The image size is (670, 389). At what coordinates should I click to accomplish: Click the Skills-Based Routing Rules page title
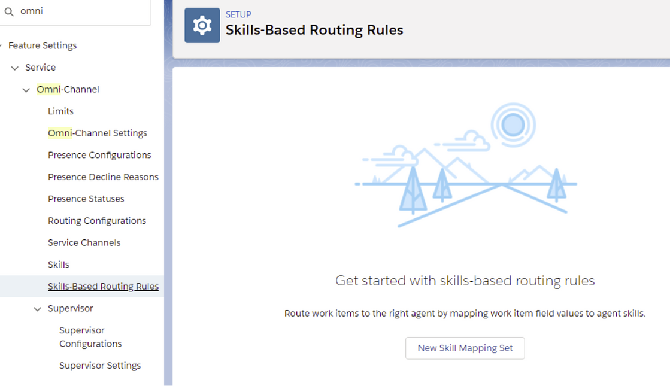click(x=314, y=30)
